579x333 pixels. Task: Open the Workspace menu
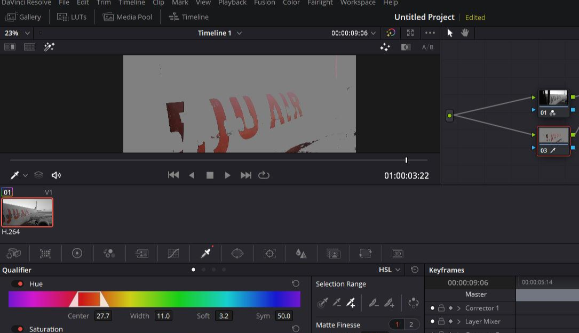pos(358,3)
